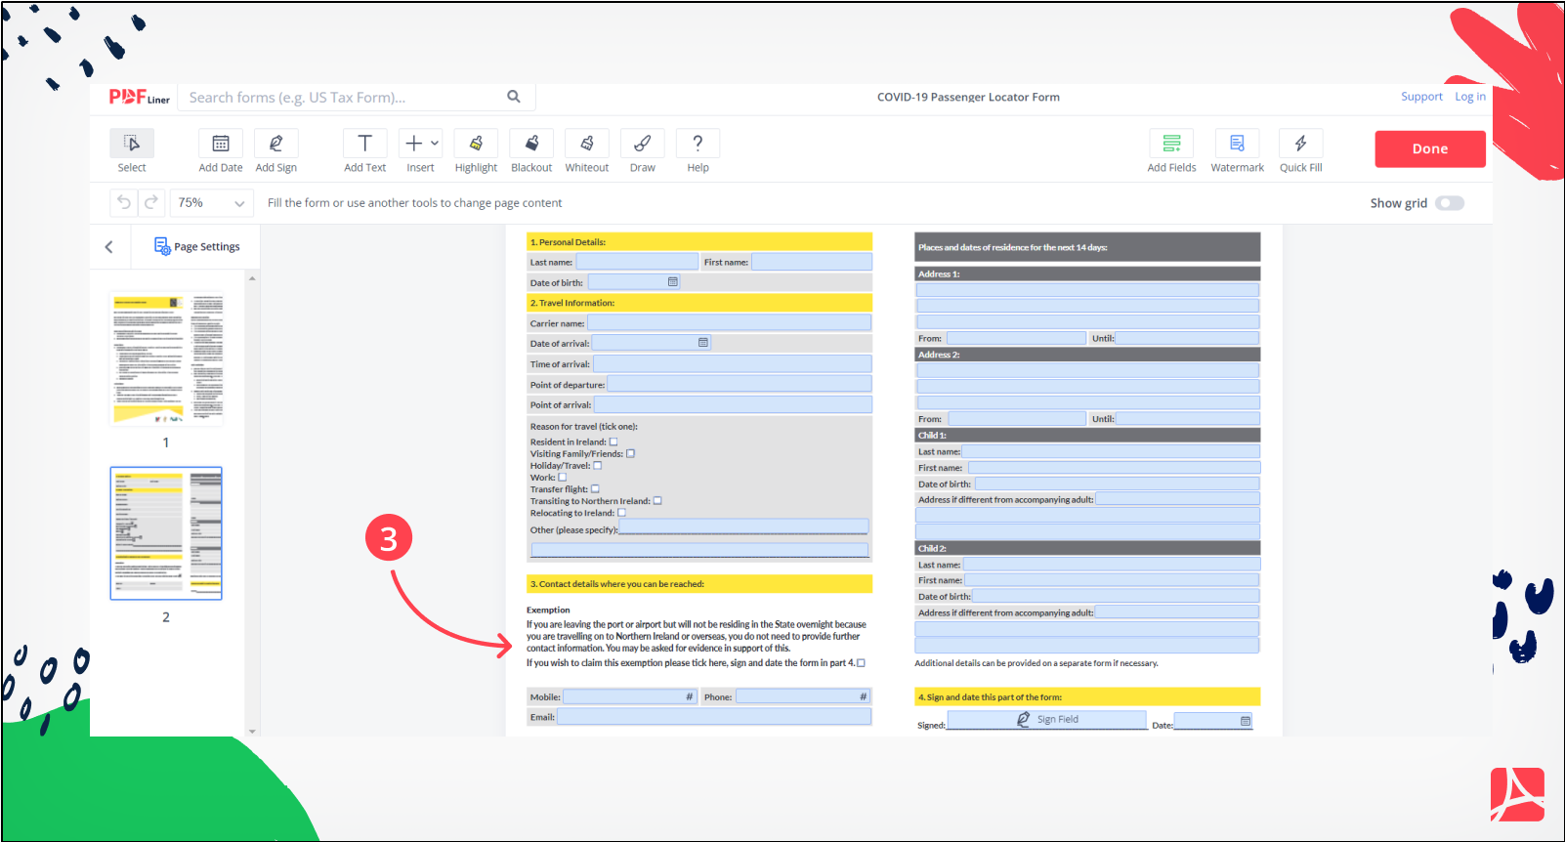Select page 2 thumbnail

(x=166, y=533)
